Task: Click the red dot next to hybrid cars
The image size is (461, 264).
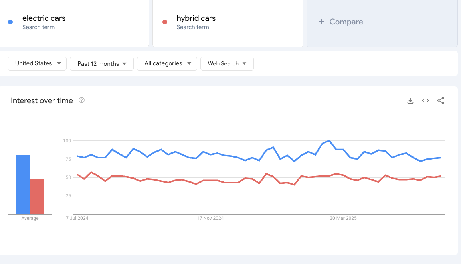Action: pyautogui.click(x=165, y=22)
